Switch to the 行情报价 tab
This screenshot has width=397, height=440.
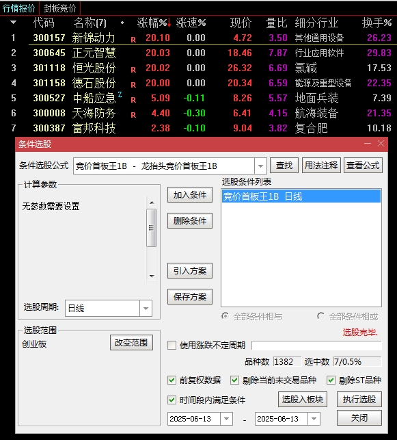tap(19, 8)
